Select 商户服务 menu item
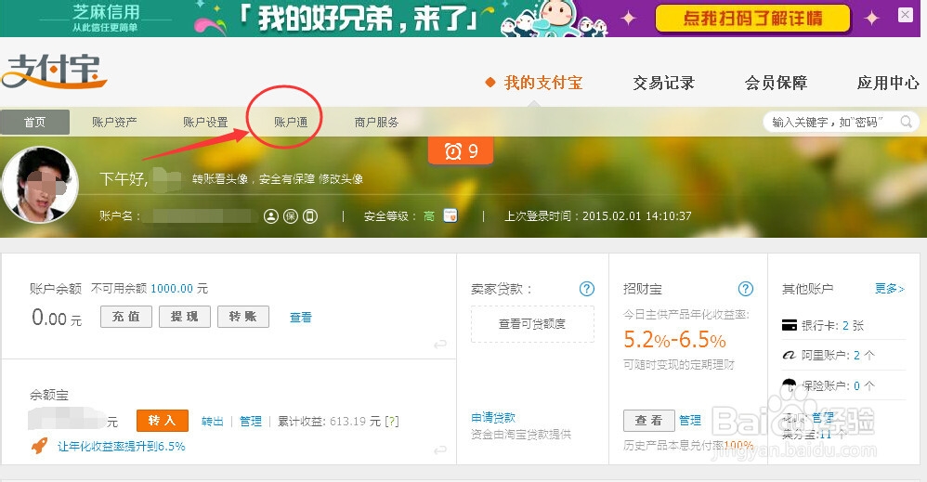The width and height of the screenshot is (927, 482). point(376,122)
